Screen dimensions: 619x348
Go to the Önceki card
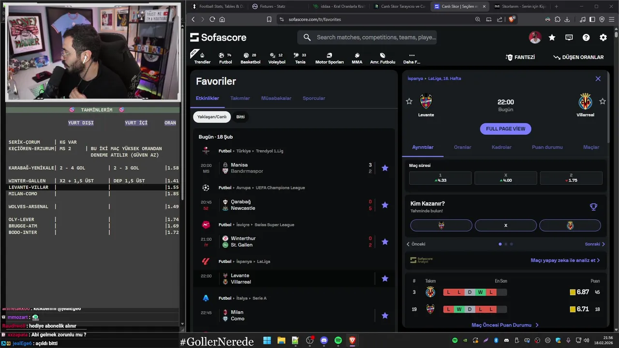[x=416, y=244]
